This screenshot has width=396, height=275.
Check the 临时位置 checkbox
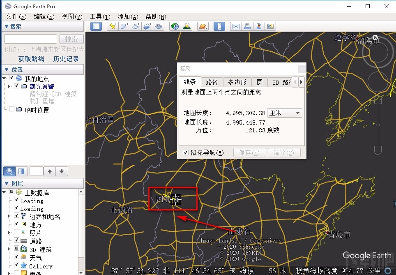(12, 109)
